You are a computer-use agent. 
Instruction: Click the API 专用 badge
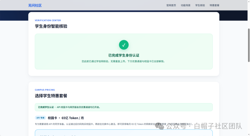(40, 118)
